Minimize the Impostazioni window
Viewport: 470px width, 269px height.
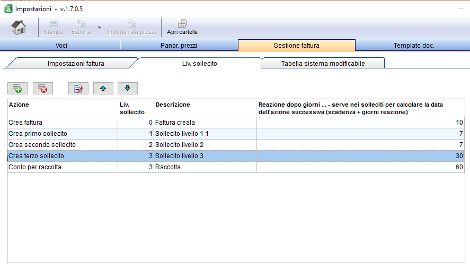460,9
